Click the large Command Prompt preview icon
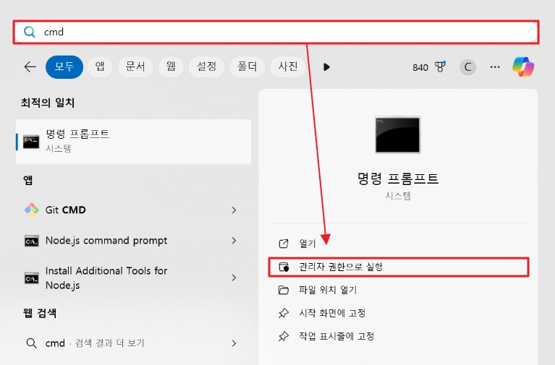Screen dimensions: 555x365 pos(397,134)
